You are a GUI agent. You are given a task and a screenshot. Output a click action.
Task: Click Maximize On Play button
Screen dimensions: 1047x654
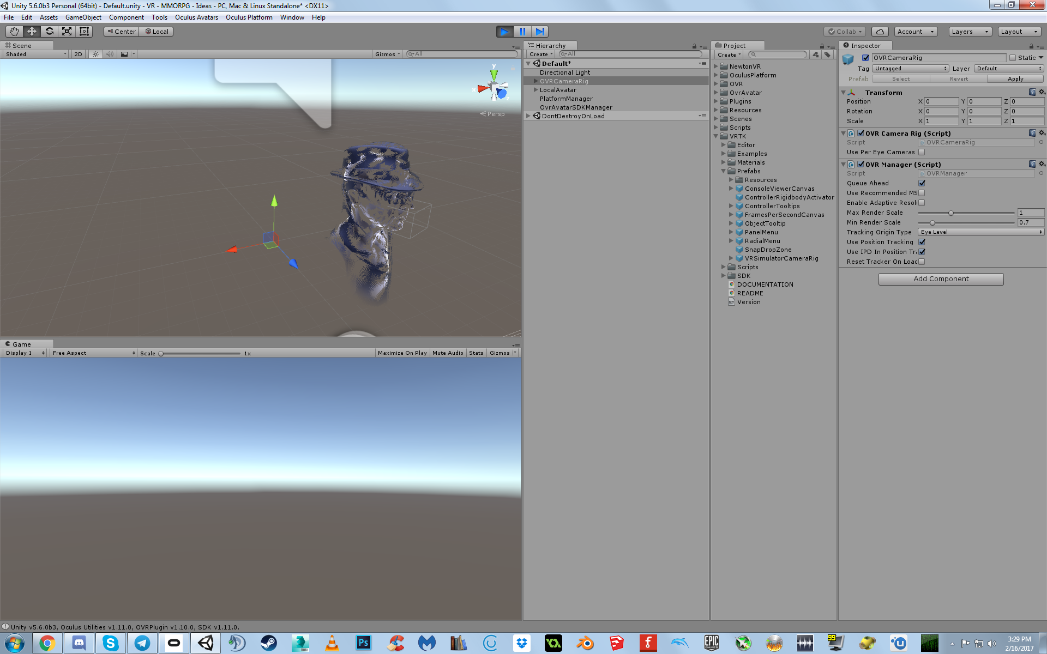pos(402,353)
